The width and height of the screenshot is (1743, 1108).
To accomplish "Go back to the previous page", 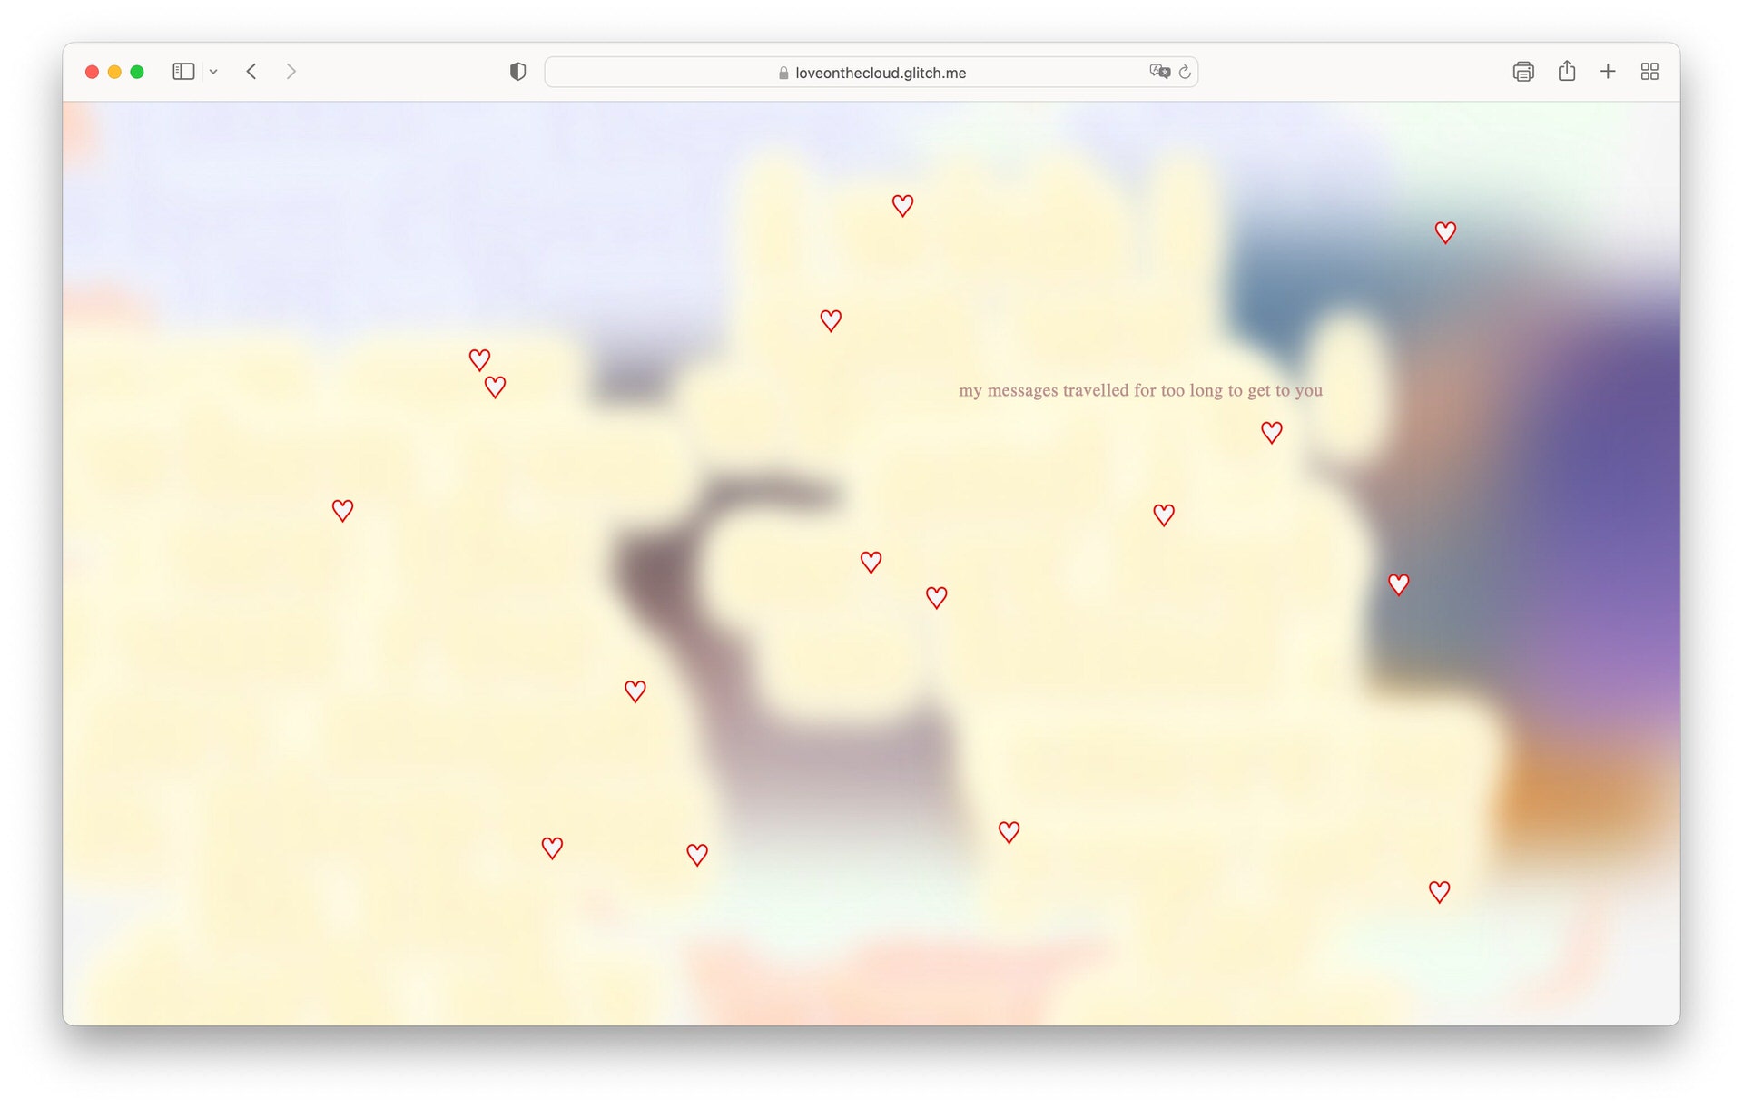I will pos(251,72).
